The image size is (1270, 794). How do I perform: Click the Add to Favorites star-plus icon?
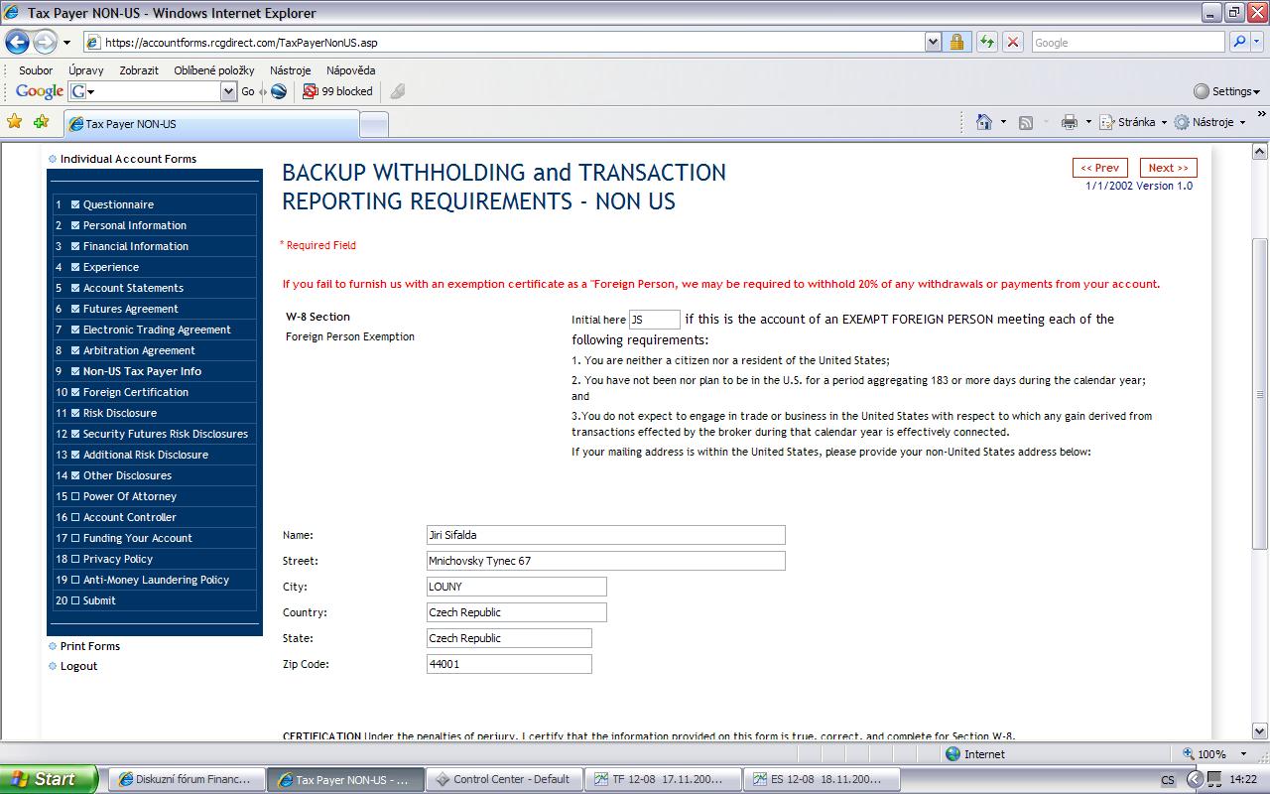tap(41, 122)
